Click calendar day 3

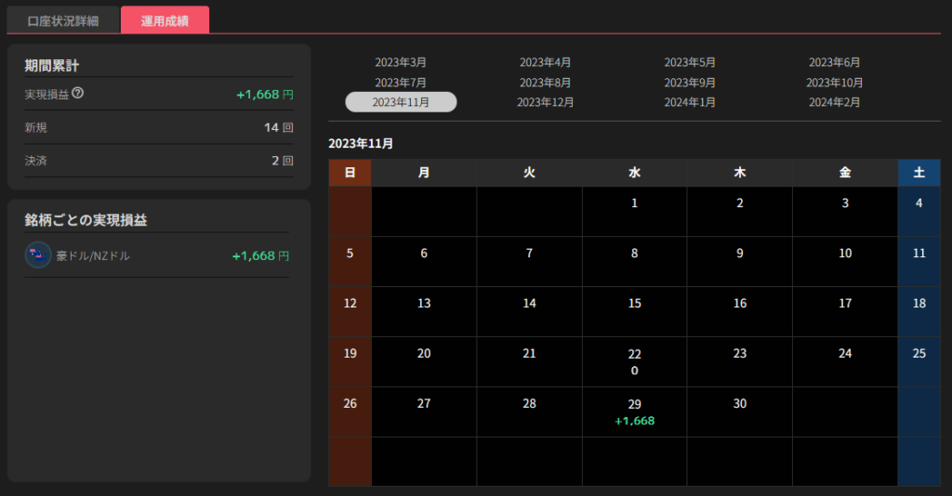845,212
